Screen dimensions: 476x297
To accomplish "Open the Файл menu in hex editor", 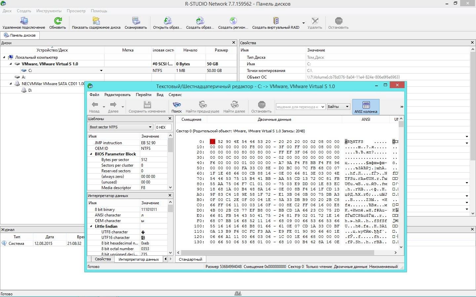I will coord(94,95).
